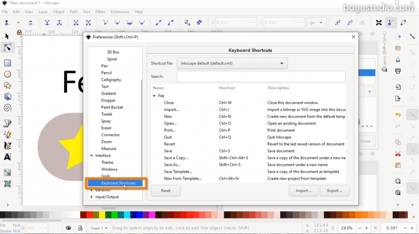The width and height of the screenshot is (419, 234).
Task: Pick the cyan palette swatch
Action: click(x=127, y=214)
